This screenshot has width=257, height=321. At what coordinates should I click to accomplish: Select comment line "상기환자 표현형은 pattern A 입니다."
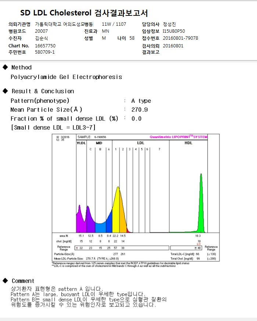click(57, 289)
